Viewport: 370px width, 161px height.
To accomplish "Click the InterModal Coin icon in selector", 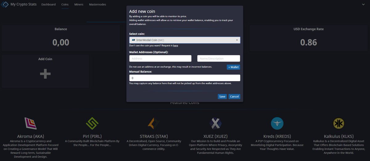I will 134,40.
